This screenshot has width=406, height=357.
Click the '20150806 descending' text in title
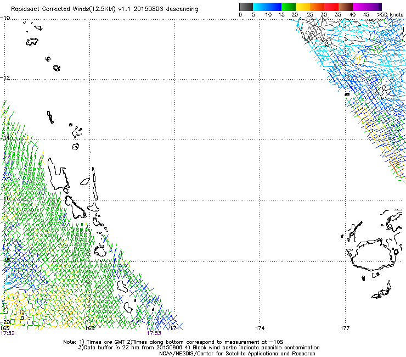(166, 9)
